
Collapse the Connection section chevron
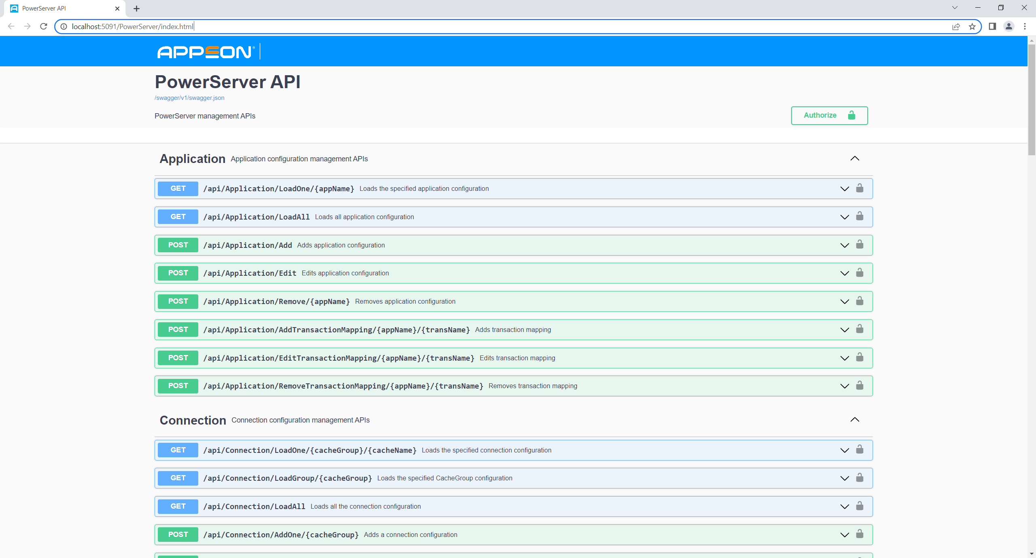(855, 419)
